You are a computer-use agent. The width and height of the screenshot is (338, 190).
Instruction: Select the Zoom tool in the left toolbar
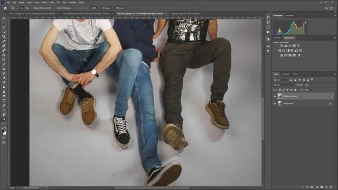pos(4,119)
